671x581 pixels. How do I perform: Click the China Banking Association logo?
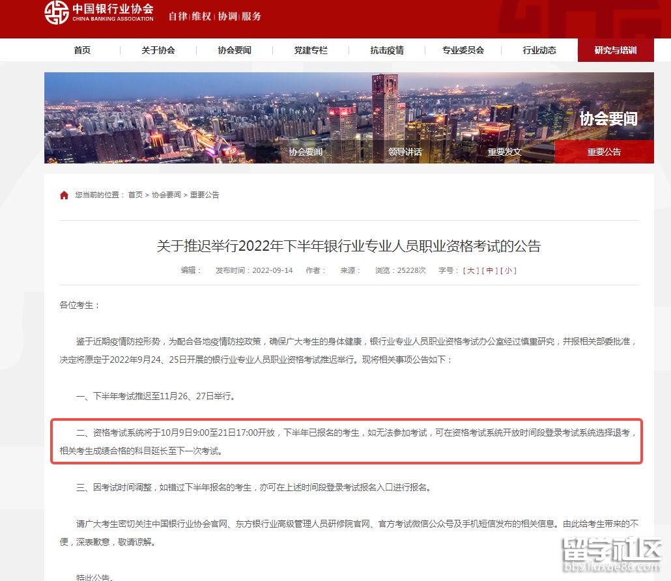[99, 12]
